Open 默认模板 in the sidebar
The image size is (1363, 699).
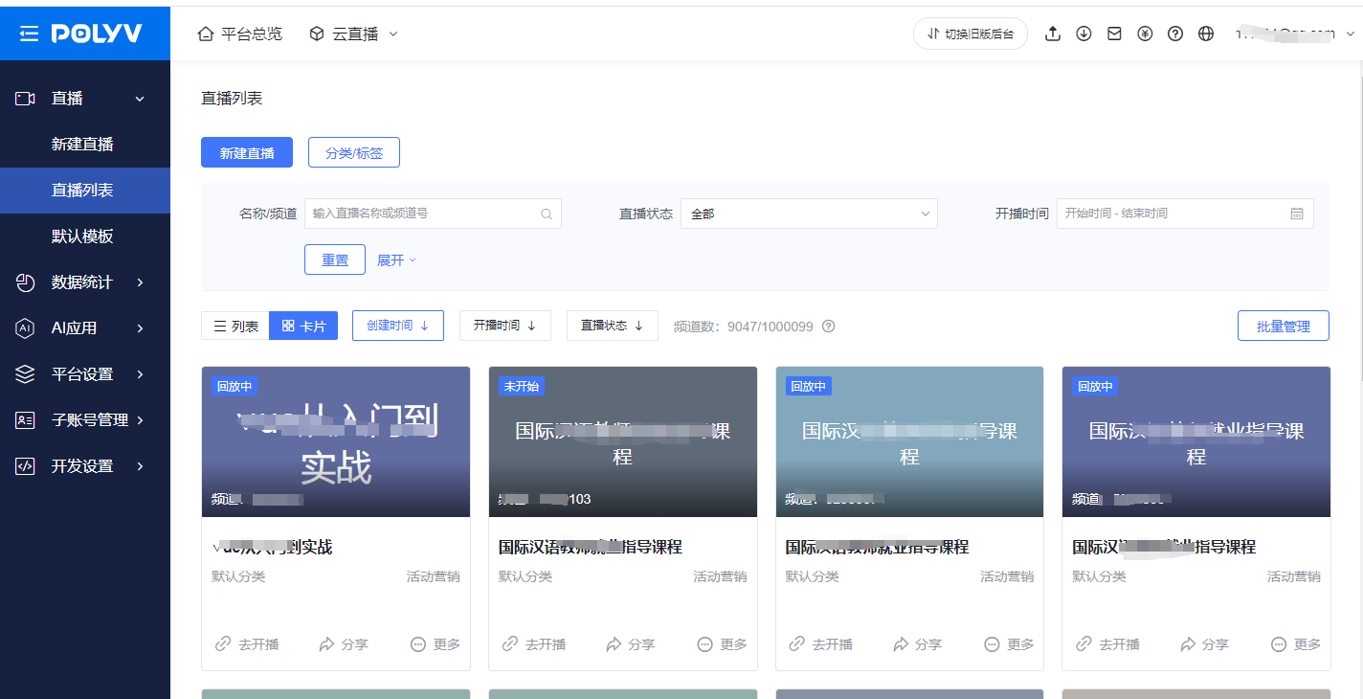(x=82, y=237)
